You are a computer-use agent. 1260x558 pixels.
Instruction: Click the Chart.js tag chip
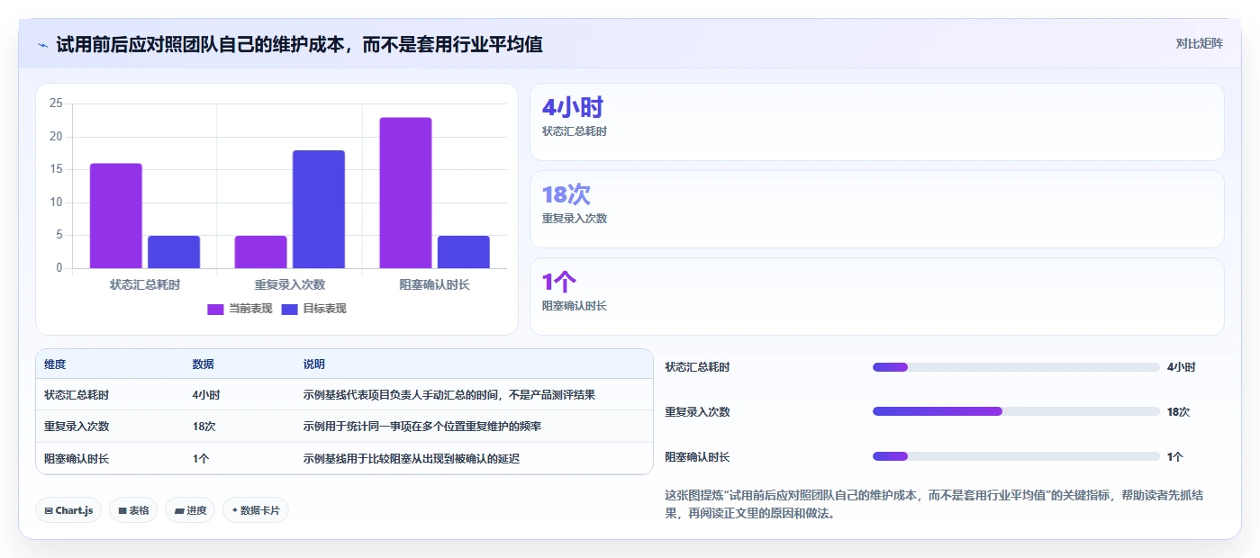pyautogui.click(x=68, y=510)
